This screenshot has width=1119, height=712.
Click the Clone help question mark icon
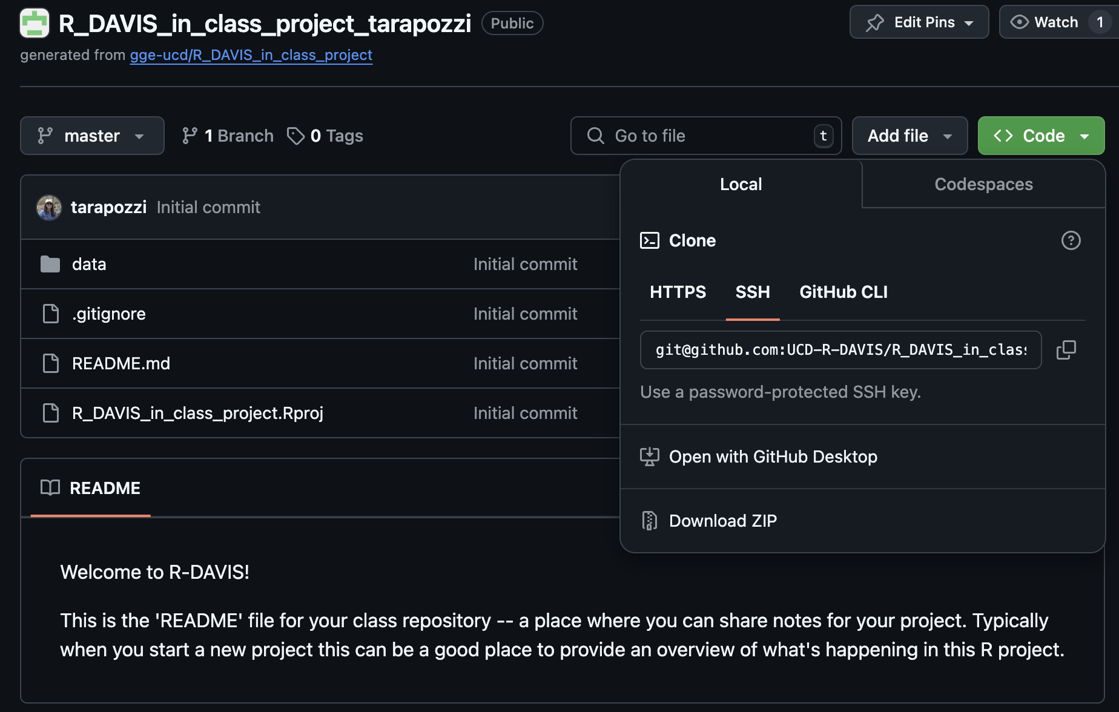click(x=1071, y=240)
